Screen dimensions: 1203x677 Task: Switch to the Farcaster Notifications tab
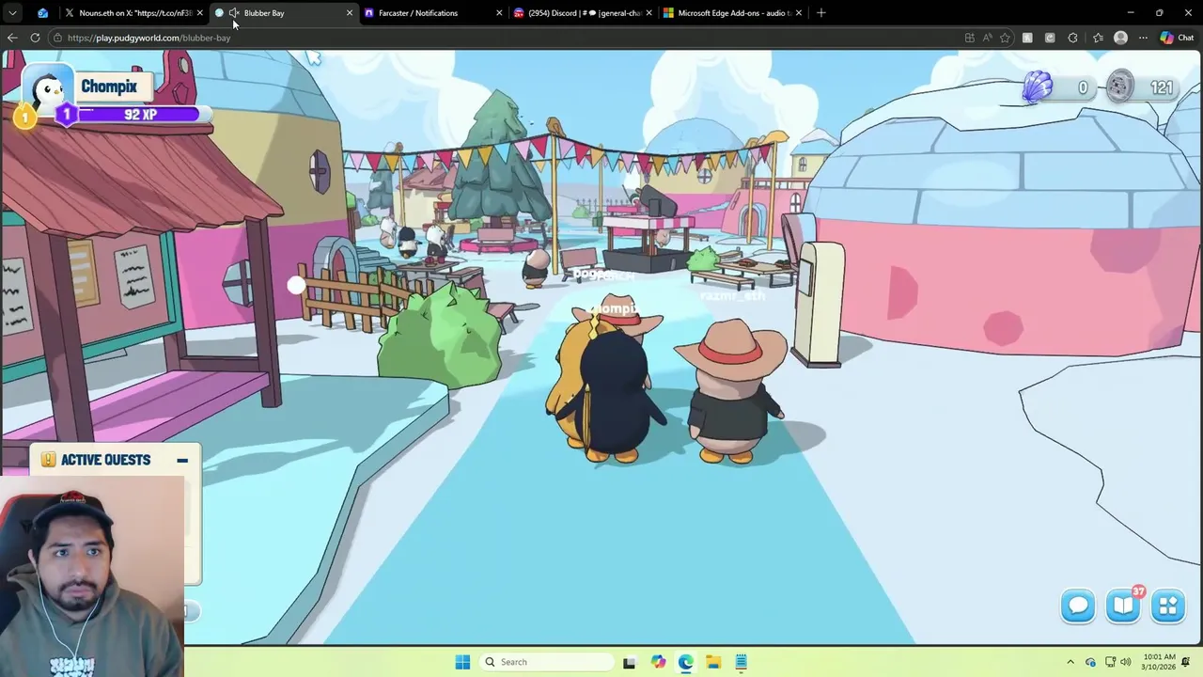coord(430,13)
